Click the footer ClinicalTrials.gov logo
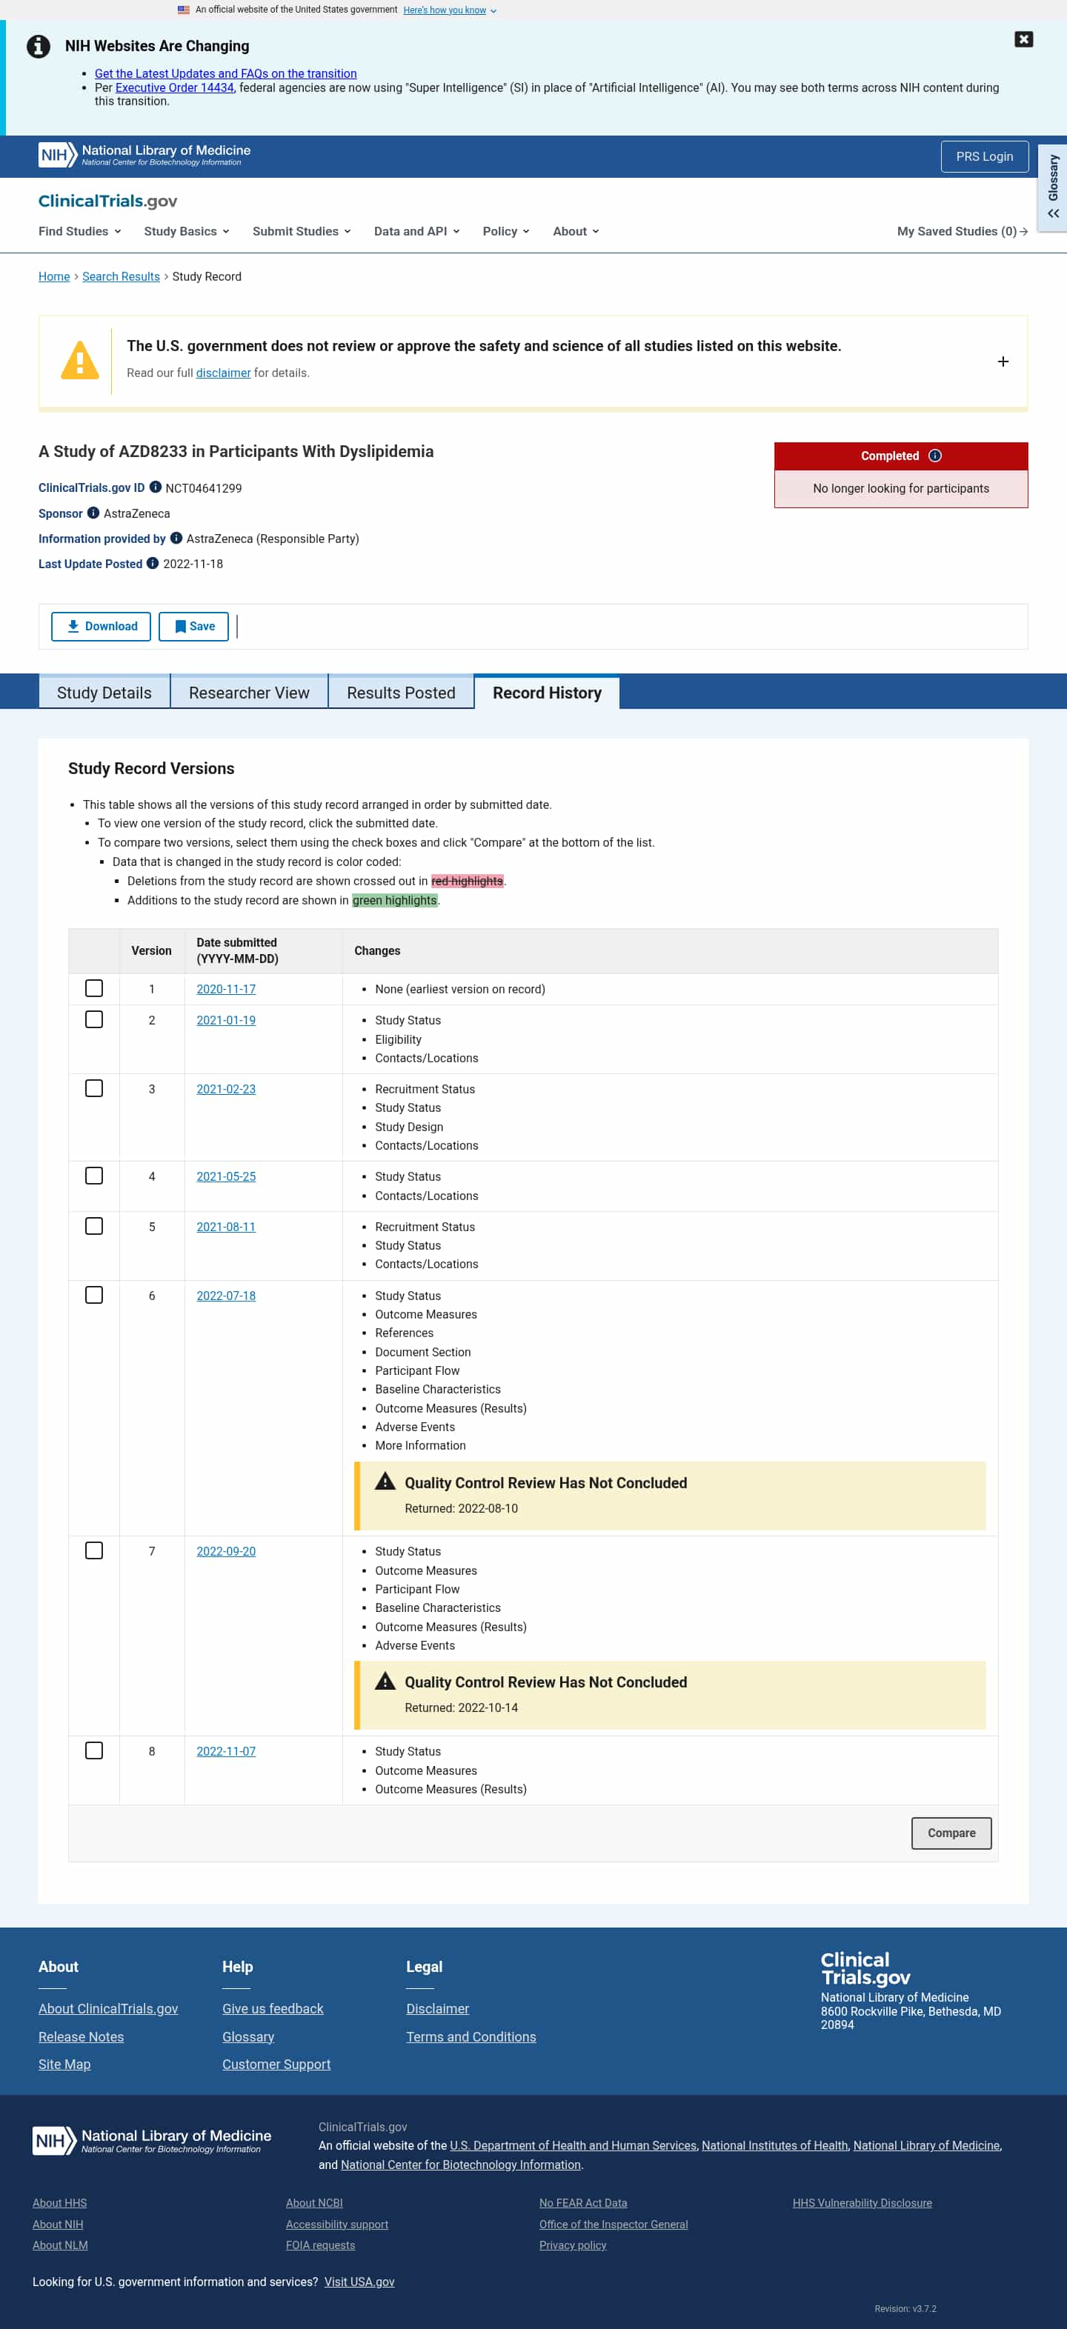This screenshot has height=2329, width=1067. (865, 1968)
